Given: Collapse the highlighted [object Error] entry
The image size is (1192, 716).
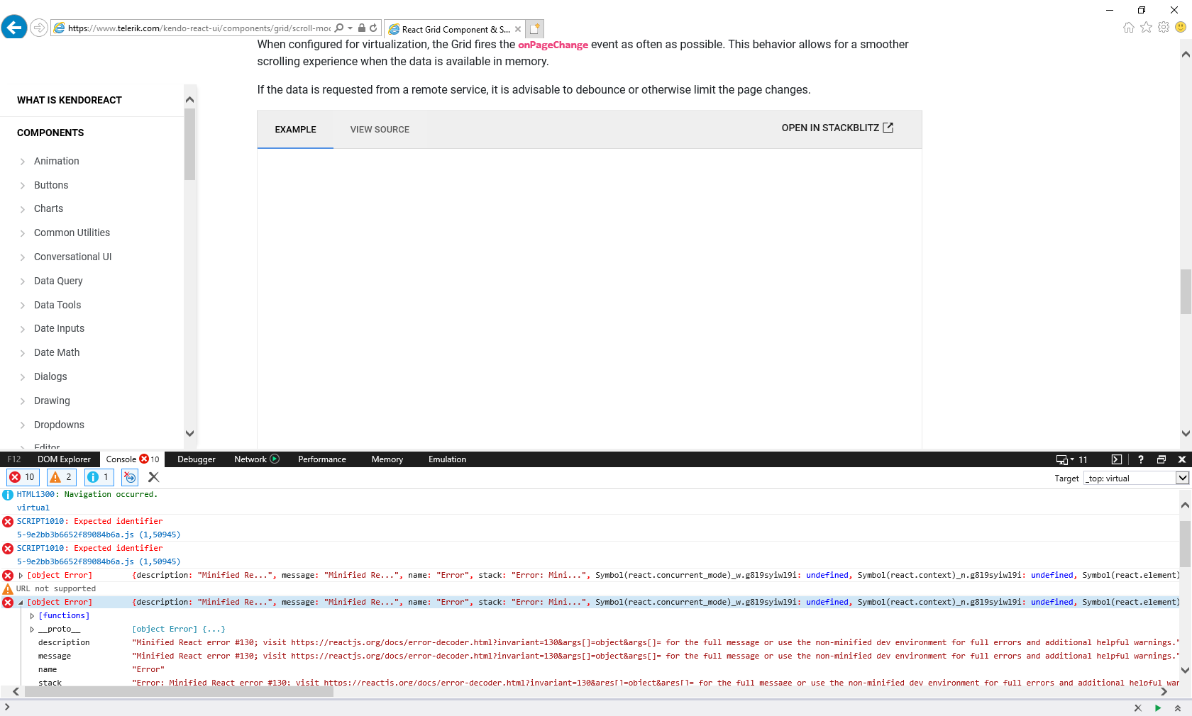Looking at the screenshot, I should click(21, 603).
